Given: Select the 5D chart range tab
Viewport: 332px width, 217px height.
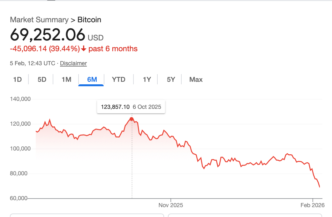Looking at the screenshot, I should pyautogui.click(x=42, y=80).
